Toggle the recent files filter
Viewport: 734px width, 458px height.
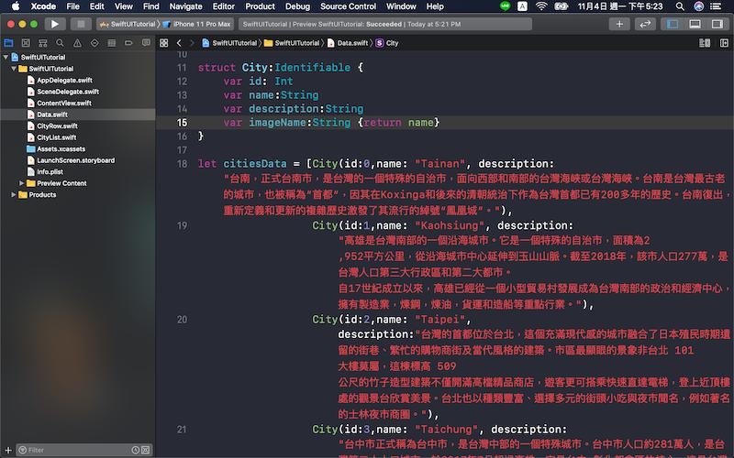pos(135,450)
